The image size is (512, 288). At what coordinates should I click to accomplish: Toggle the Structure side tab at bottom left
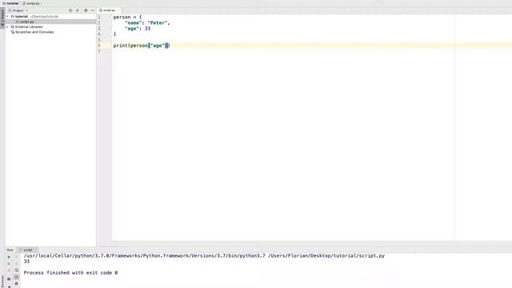pyautogui.click(x=2, y=281)
